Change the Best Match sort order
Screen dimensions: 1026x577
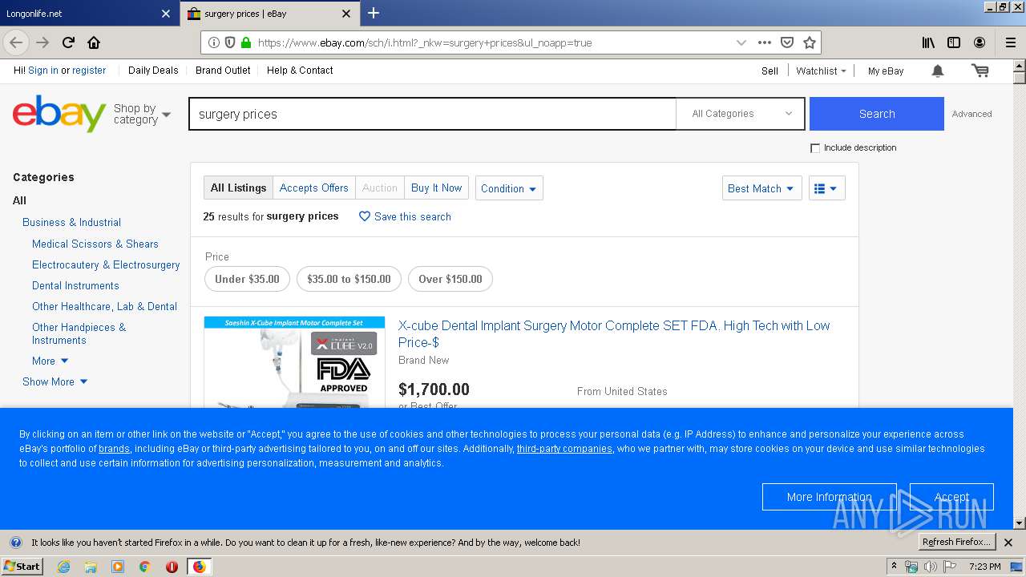[761, 188]
